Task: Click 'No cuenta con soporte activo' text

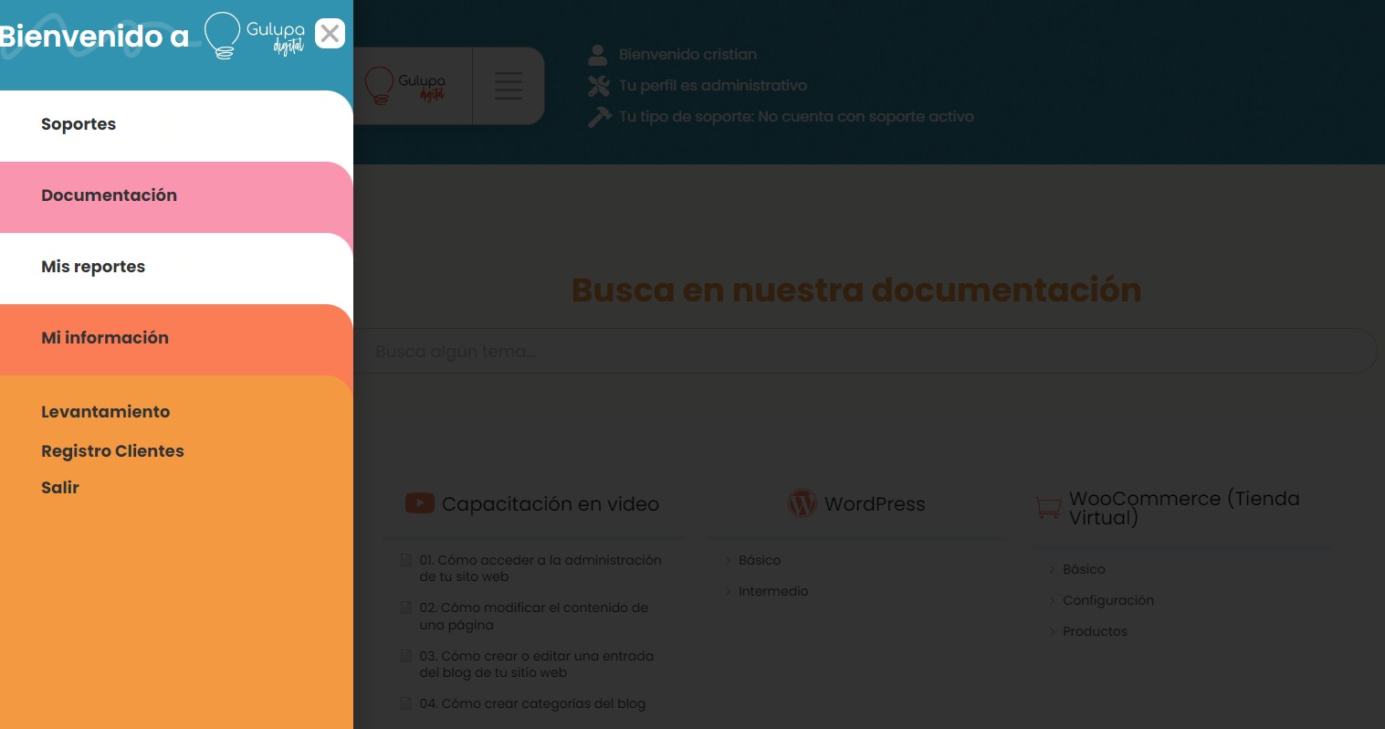Action: tap(866, 117)
